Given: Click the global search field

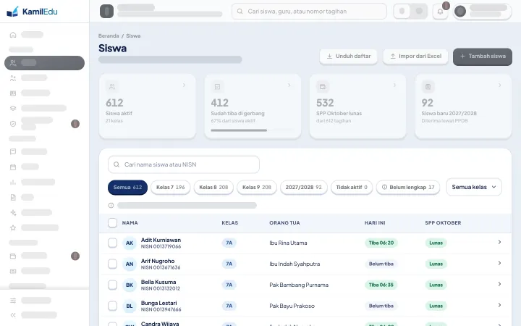Looking at the screenshot, I should tap(309, 12).
